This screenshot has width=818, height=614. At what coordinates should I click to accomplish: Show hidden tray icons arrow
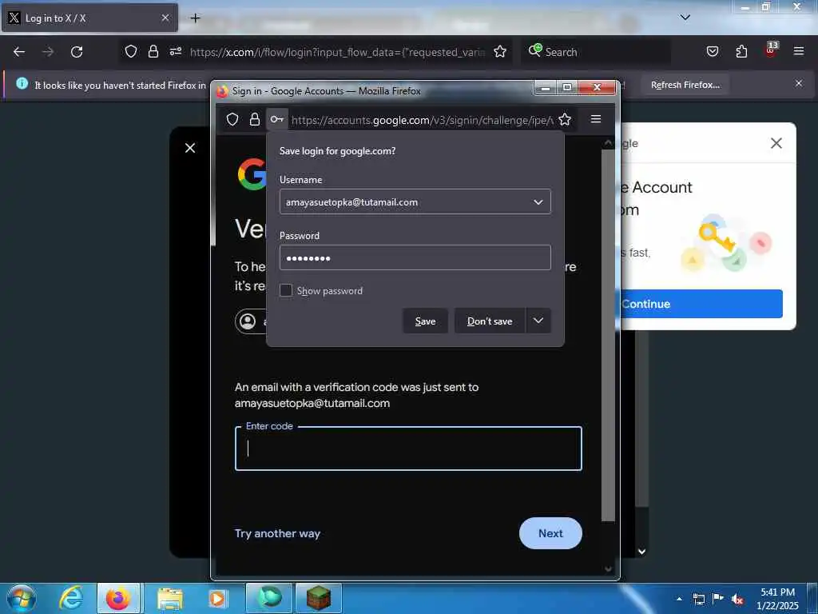click(679, 599)
